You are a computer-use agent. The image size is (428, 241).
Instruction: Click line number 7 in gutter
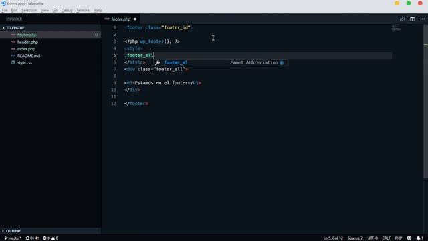point(114,69)
